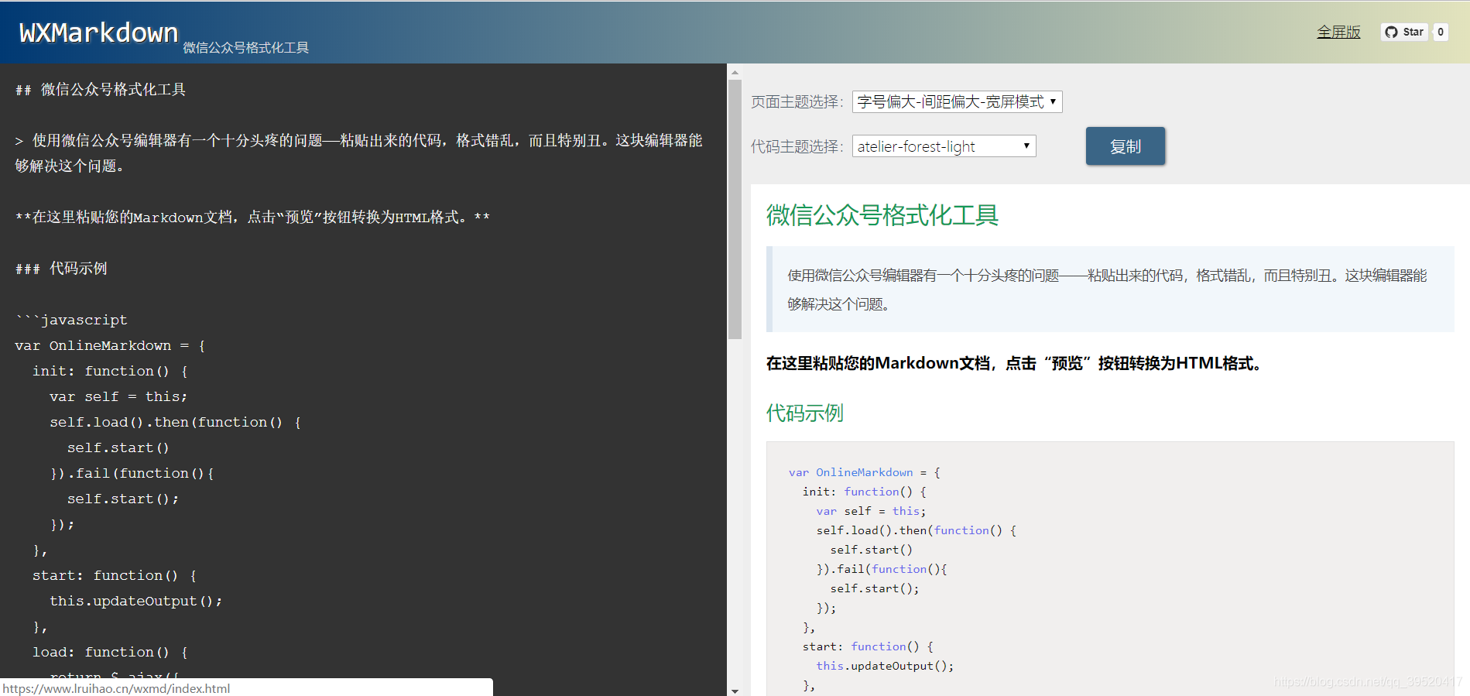Click the '**在这里粘贴您的Markdown文档' editor line
The image size is (1470, 696).
tap(252, 218)
